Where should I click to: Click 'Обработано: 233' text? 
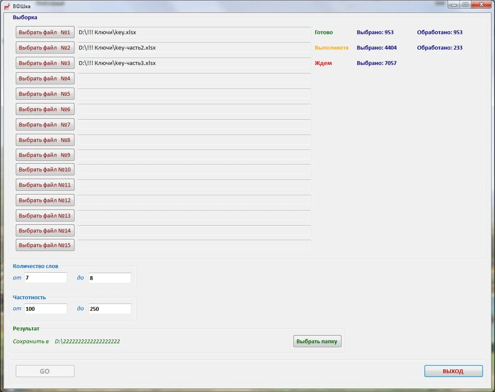439,47
